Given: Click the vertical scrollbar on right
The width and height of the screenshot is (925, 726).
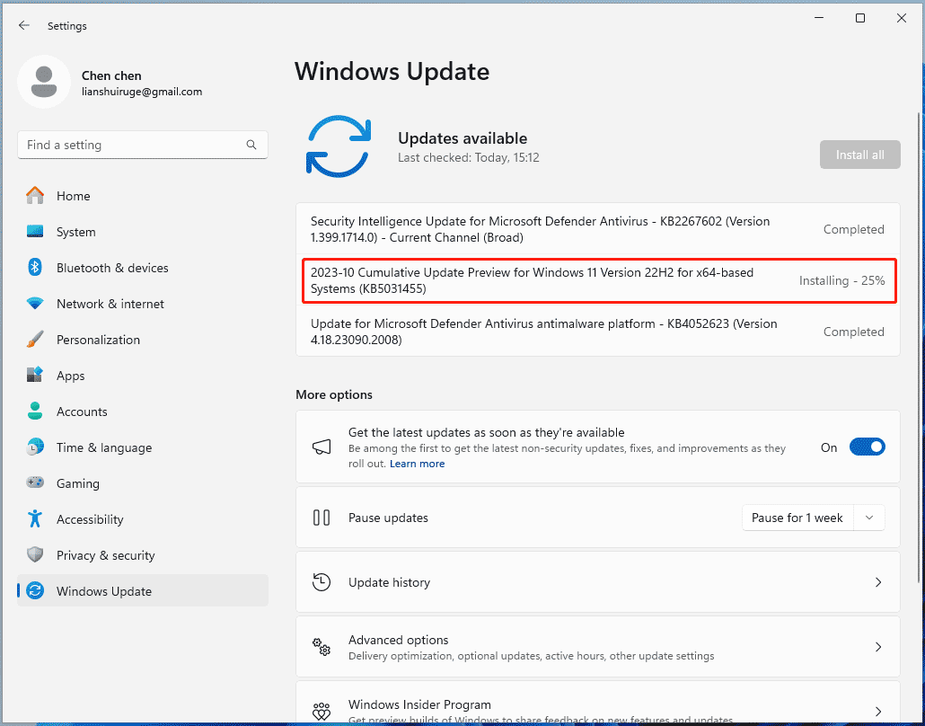Looking at the screenshot, I should (919, 349).
